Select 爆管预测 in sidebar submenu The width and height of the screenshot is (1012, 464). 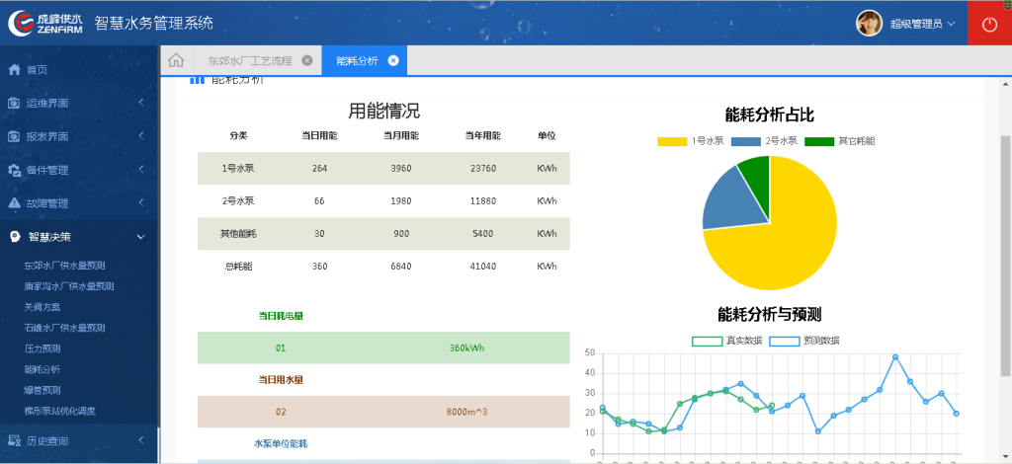(42, 390)
